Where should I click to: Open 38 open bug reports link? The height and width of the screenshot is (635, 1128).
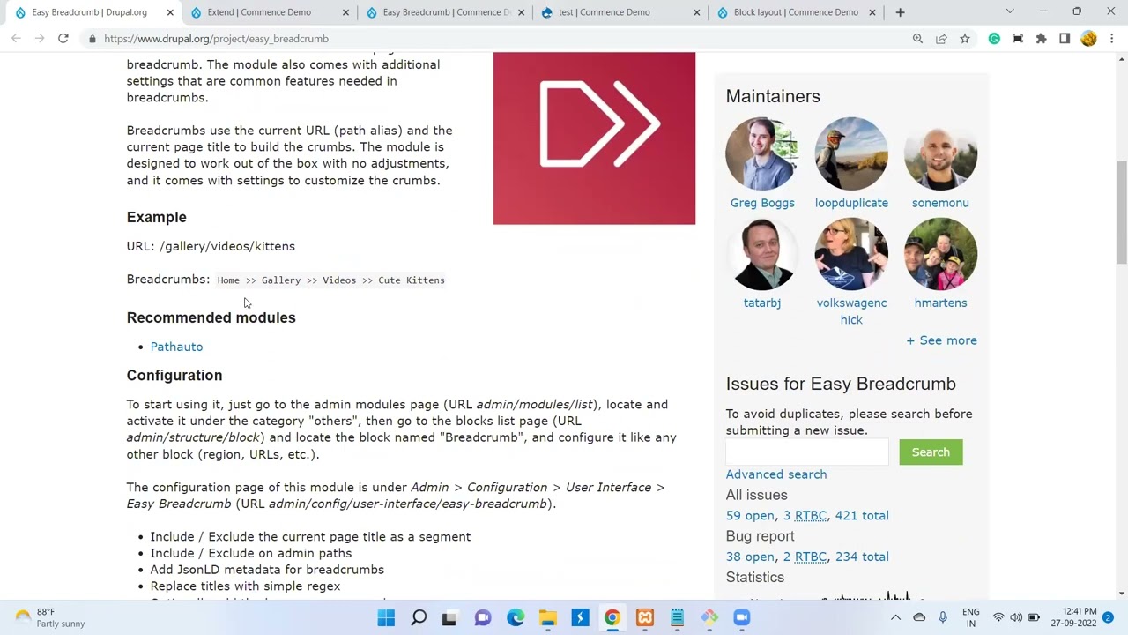(x=750, y=557)
